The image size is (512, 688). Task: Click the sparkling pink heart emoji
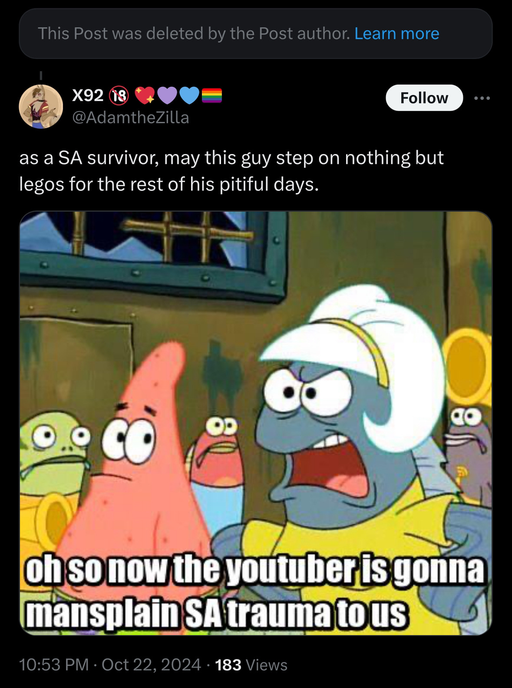click(x=144, y=96)
